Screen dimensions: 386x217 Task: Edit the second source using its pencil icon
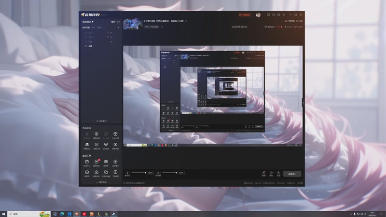tap(108, 37)
